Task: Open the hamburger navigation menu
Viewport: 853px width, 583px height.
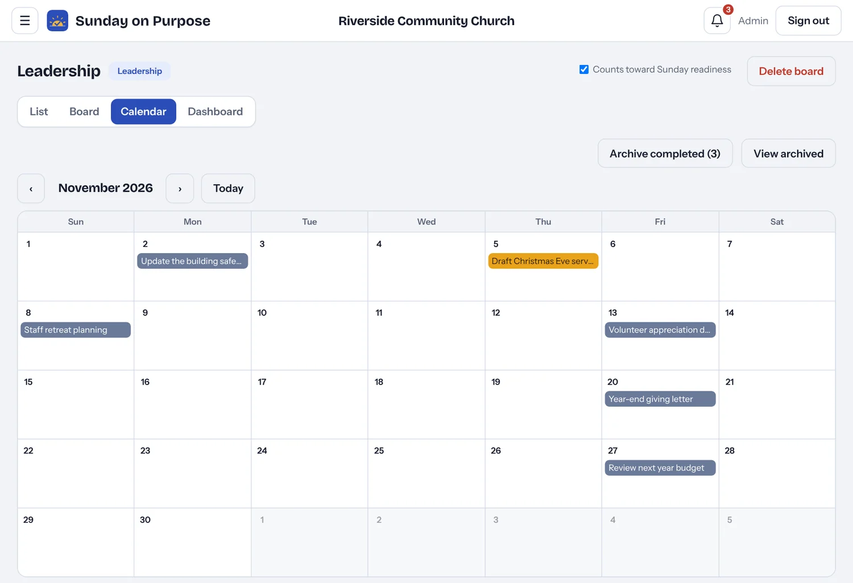Action: (25, 20)
